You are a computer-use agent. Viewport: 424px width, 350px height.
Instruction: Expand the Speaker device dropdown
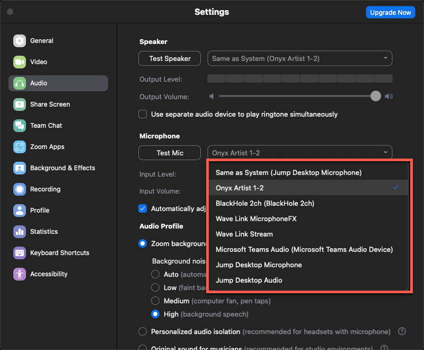300,58
